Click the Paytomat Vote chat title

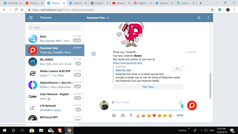pos(96,18)
